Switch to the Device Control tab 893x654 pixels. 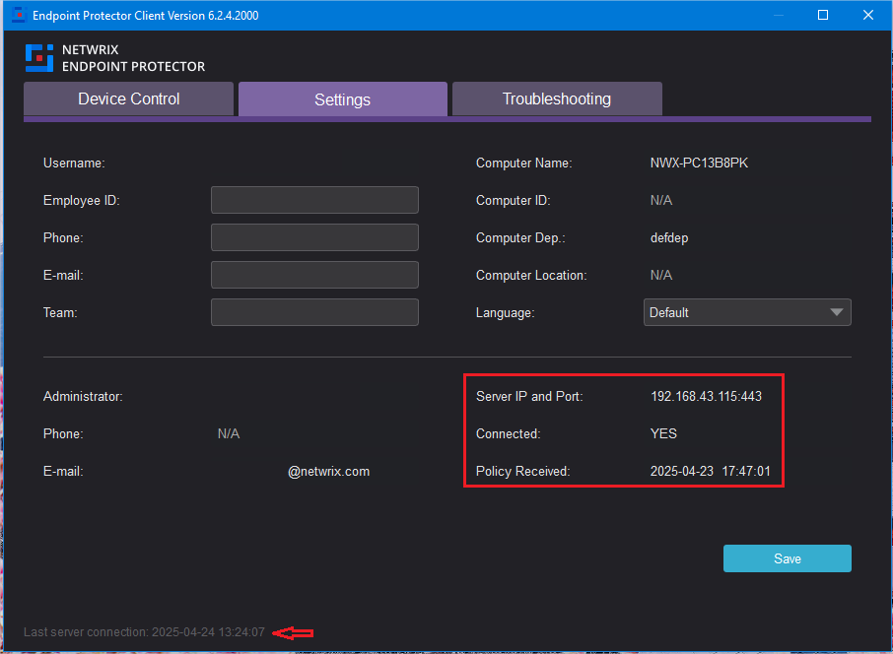(128, 98)
